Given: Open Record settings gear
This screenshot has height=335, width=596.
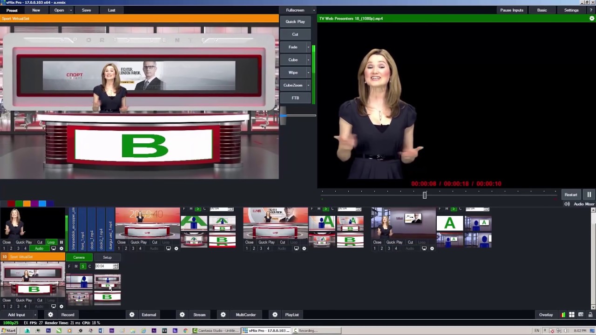Looking at the screenshot, I should pos(50,315).
